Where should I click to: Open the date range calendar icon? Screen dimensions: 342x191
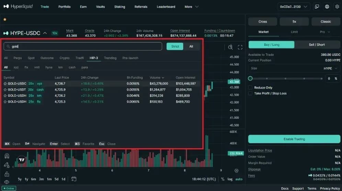click(74, 179)
